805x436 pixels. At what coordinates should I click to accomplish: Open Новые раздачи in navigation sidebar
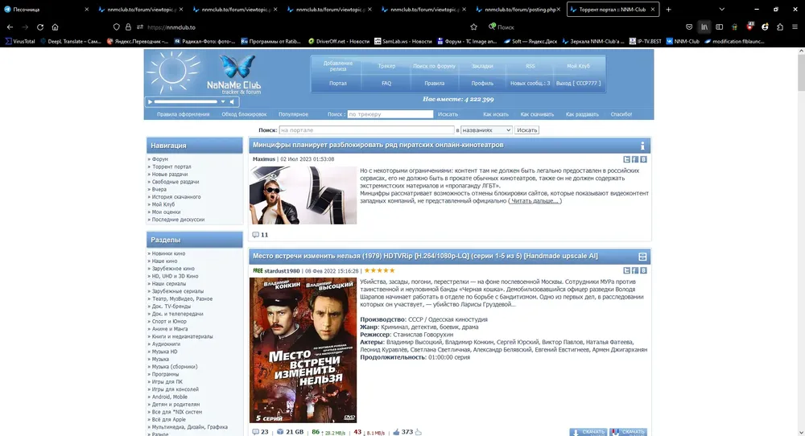169,175
